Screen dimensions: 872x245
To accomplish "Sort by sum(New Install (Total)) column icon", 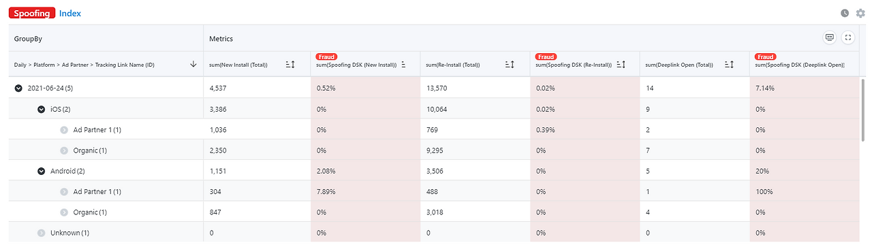I will click(290, 65).
